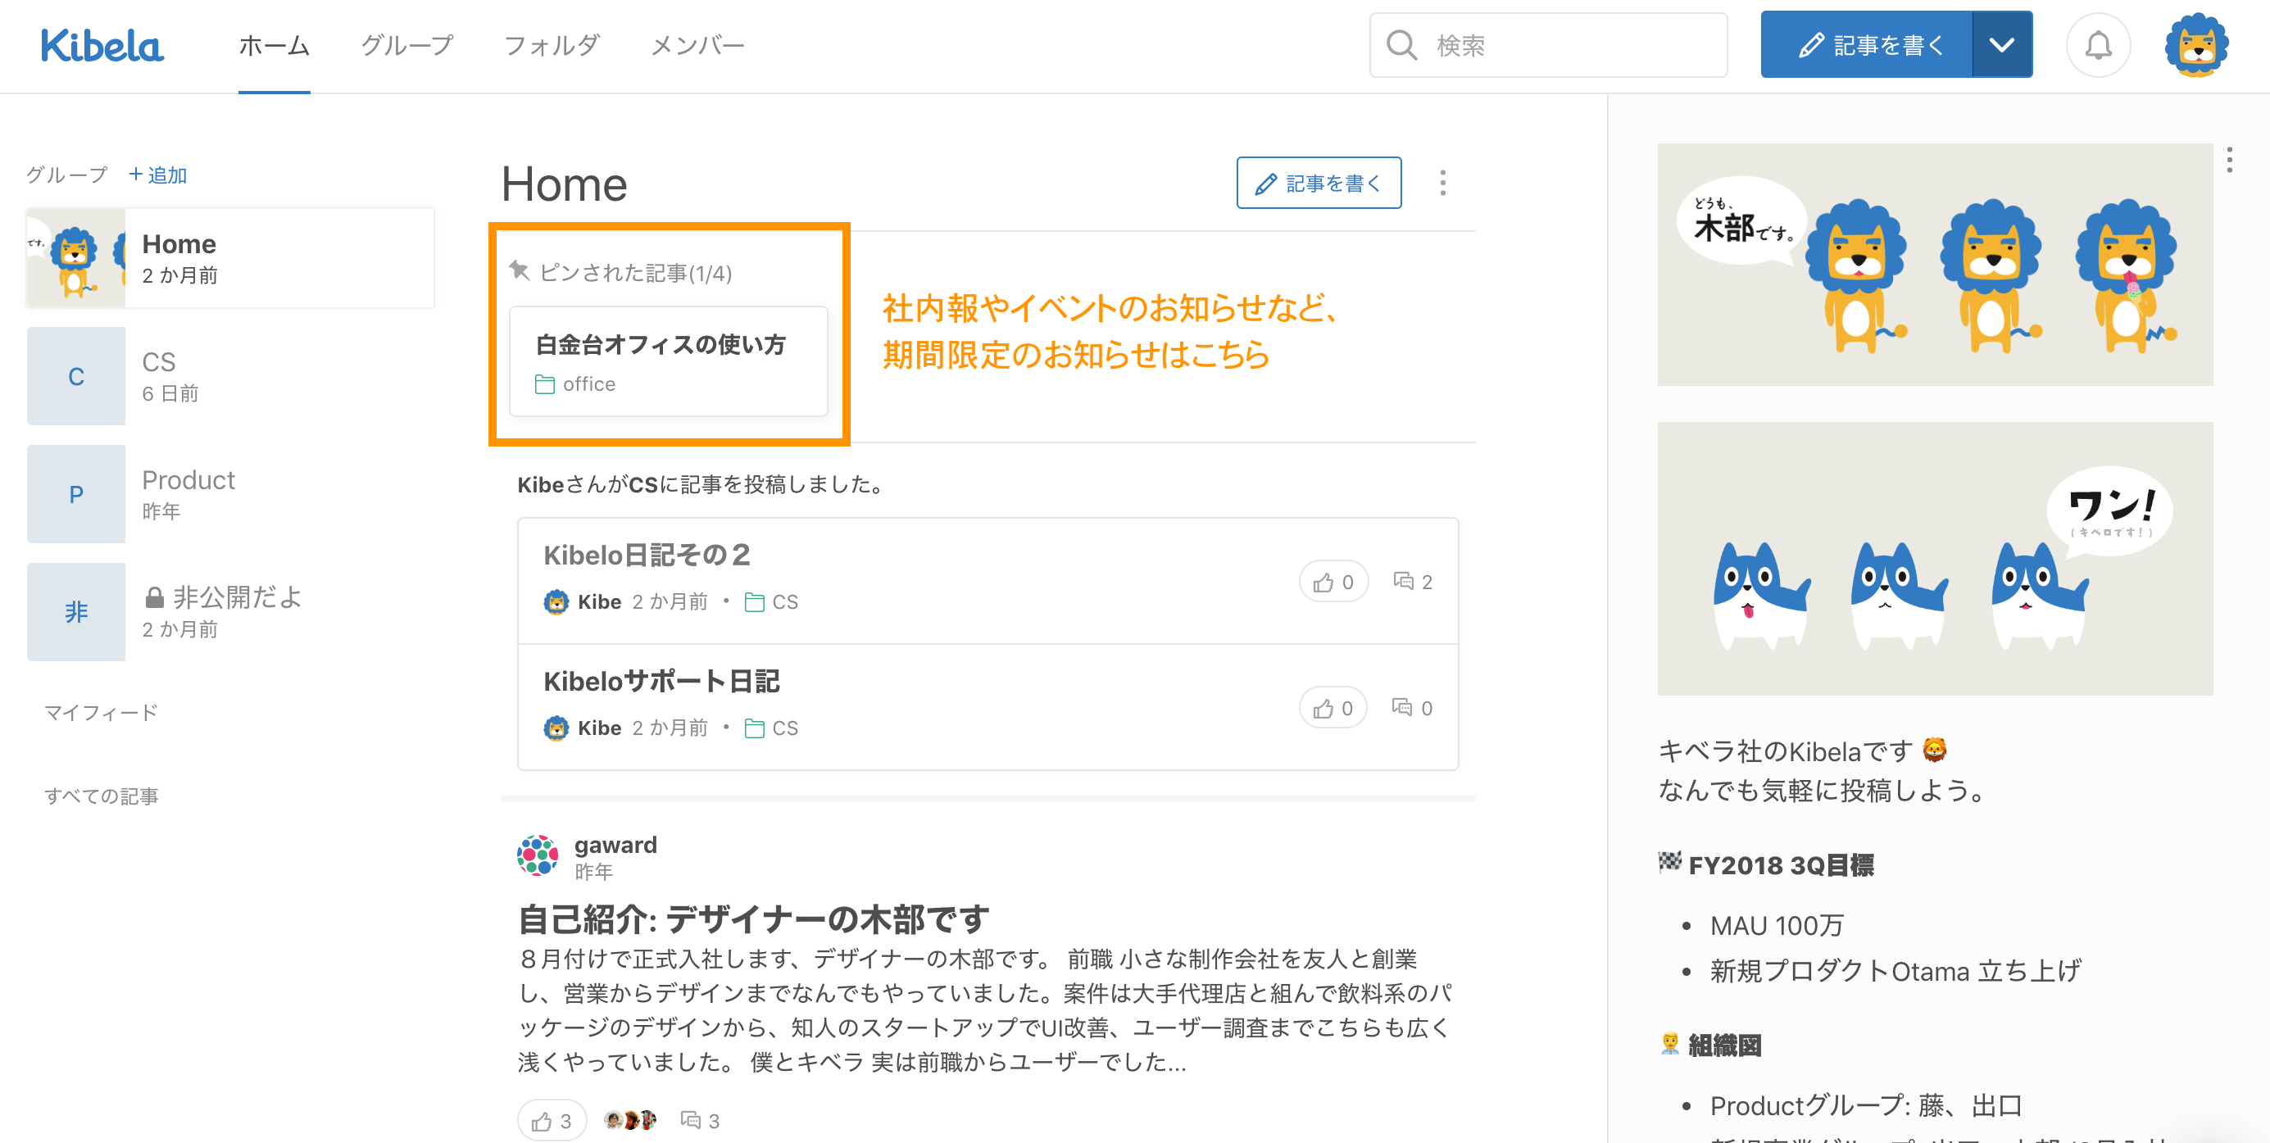The height and width of the screenshot is (1143, 2270).
Task: Expand the 記事を書く dropdown arrow
Action: pyautogui.click(x=2001, y=45)
